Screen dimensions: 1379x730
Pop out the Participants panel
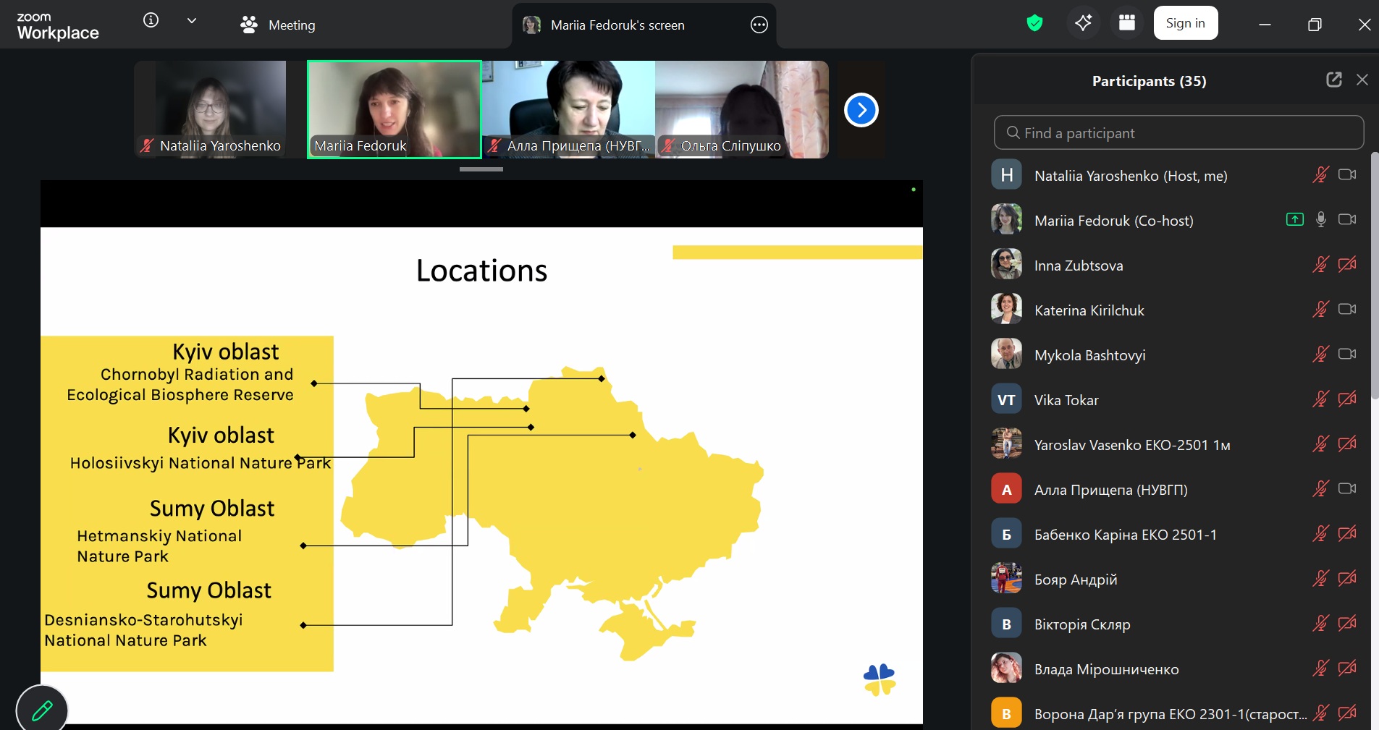tap(1333, 80)
